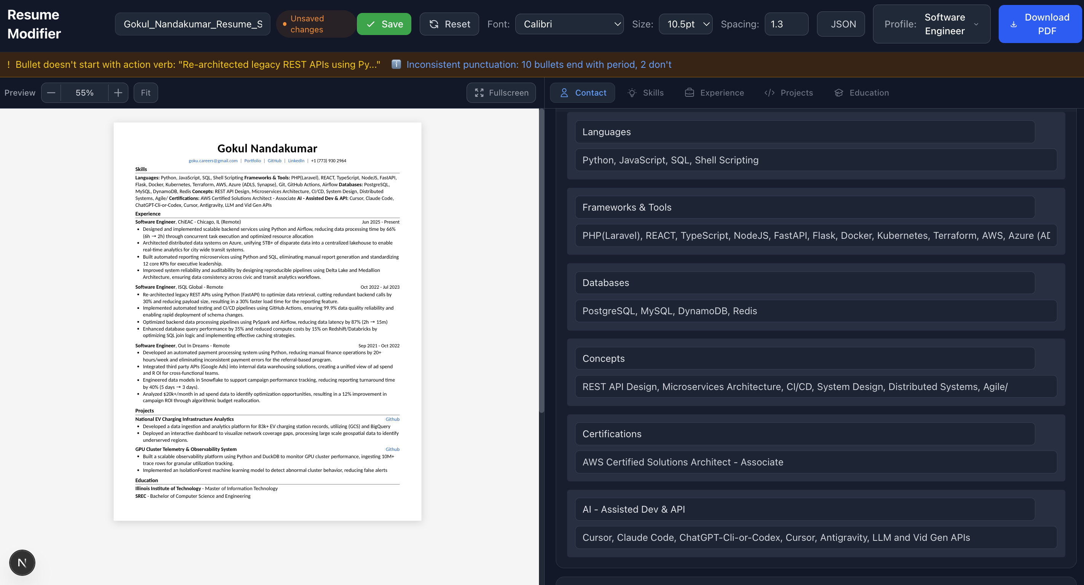
Task: Click the N avatar in bottom left corner
Action: pyautogui.click(x=22, y=562)
